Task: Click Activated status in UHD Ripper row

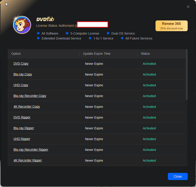Action: point(149,139)
